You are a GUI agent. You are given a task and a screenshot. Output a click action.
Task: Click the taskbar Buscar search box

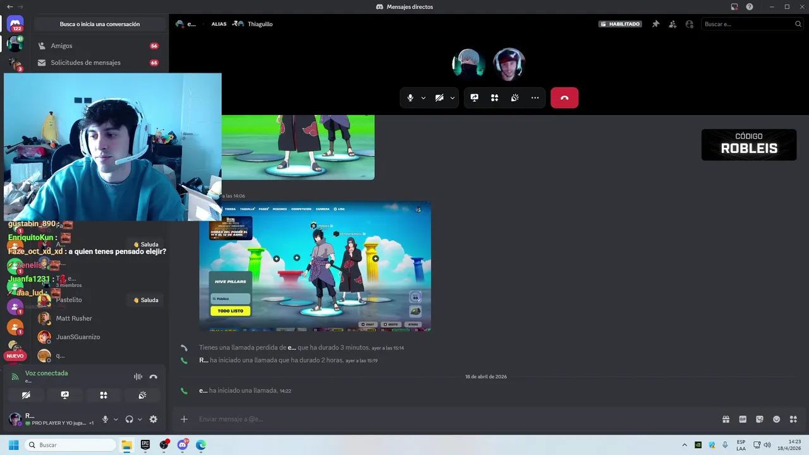(x=71, y=445)
